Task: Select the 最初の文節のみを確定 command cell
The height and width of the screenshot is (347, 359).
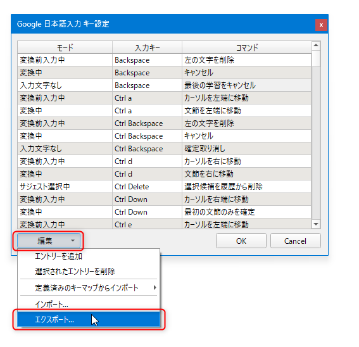Action: (246, 212)
